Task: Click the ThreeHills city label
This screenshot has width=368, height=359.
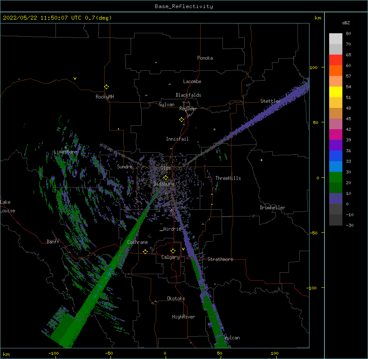Action: [228, 178]
